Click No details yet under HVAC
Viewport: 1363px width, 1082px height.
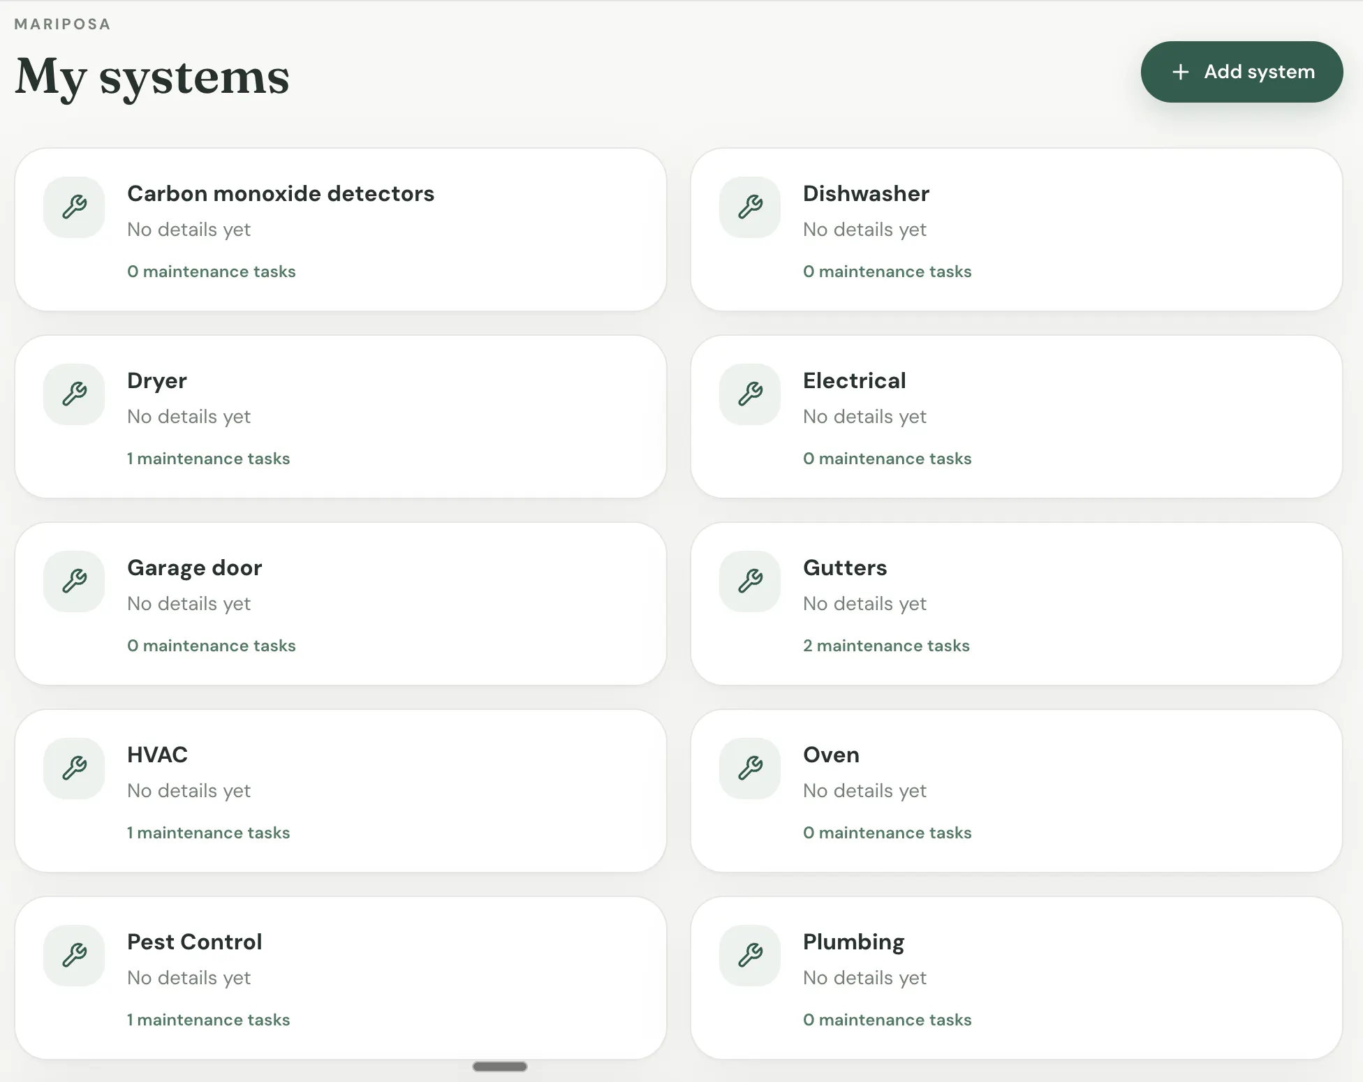pos(189,791)
